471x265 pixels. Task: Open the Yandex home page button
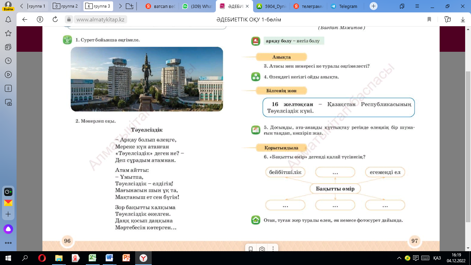pos(40,20)
